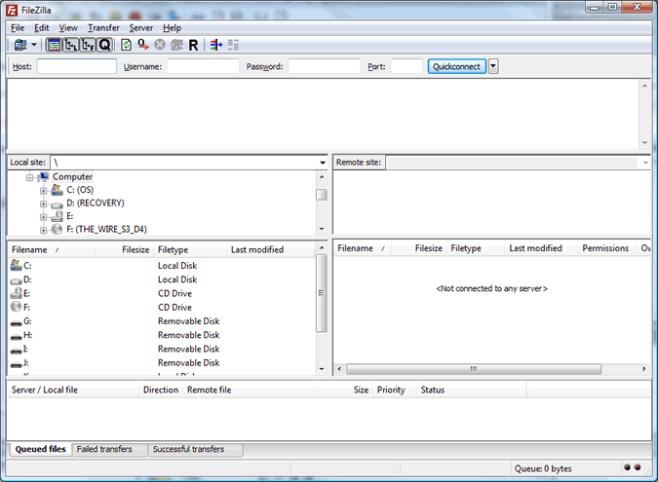Toggle local directory tree display

coord(70,45)
